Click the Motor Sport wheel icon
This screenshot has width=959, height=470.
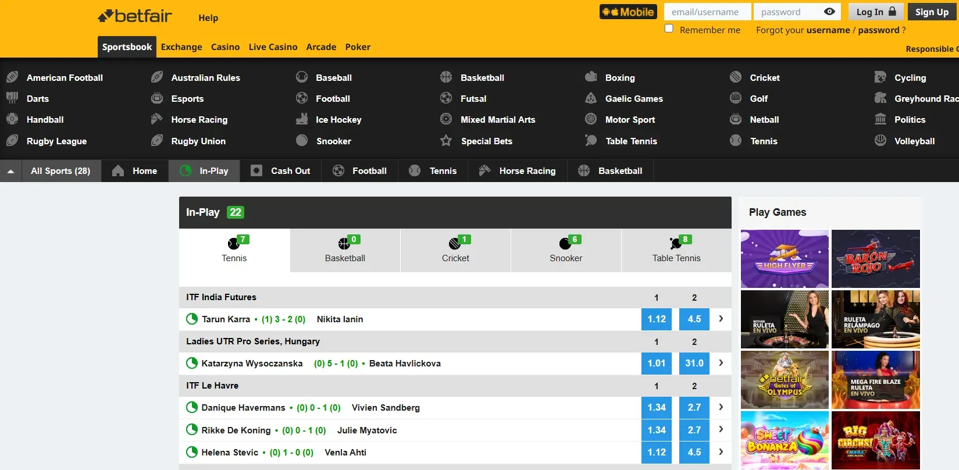pos(591,119)
